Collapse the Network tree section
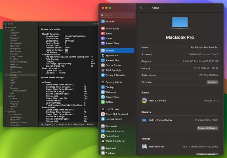Viewport: 227px width, 158px height. point(6,96)
